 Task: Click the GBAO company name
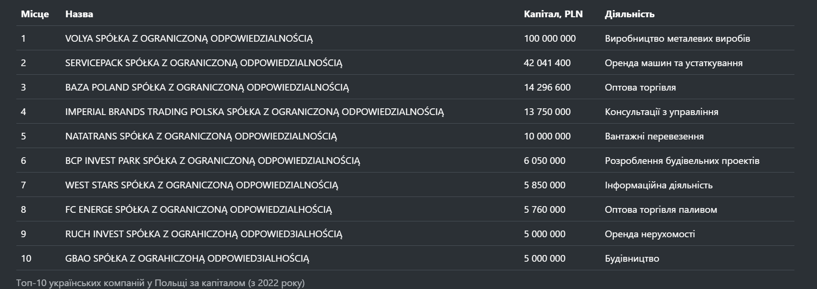187,259
